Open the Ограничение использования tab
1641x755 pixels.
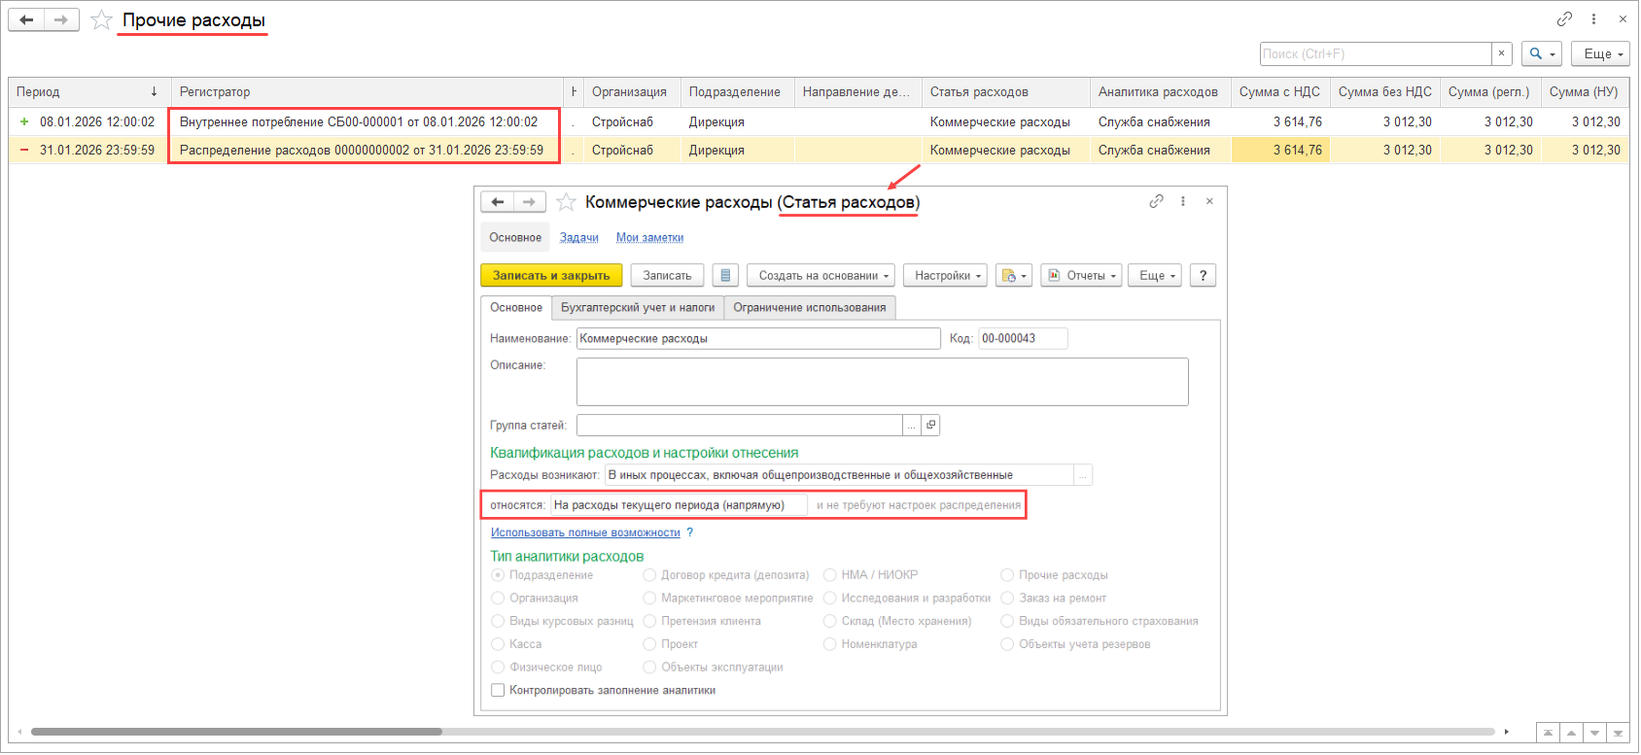coord(809,308)
